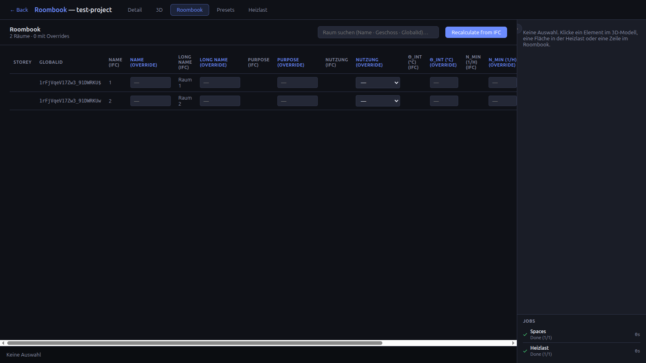Click the Name (IFC) column header
The width and height of the screenshot is (646, 363).
(115, 62)
